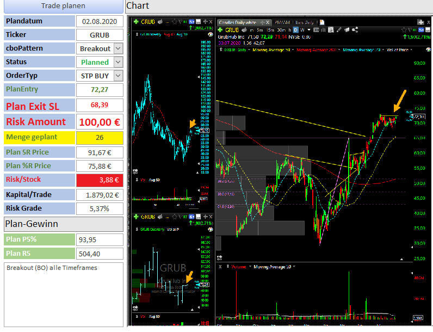This screenshot has width=433, height=332.
Task: Click the green plus icon in daily chart toolbar
Action: 220,30
